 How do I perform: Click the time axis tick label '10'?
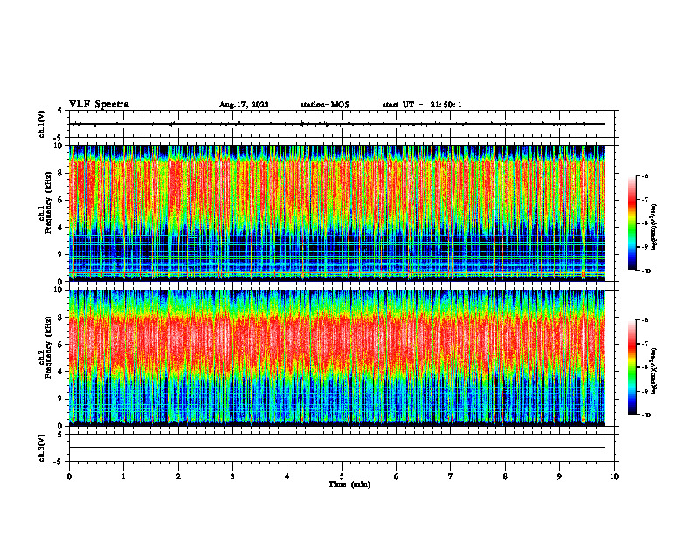(614, 476)
